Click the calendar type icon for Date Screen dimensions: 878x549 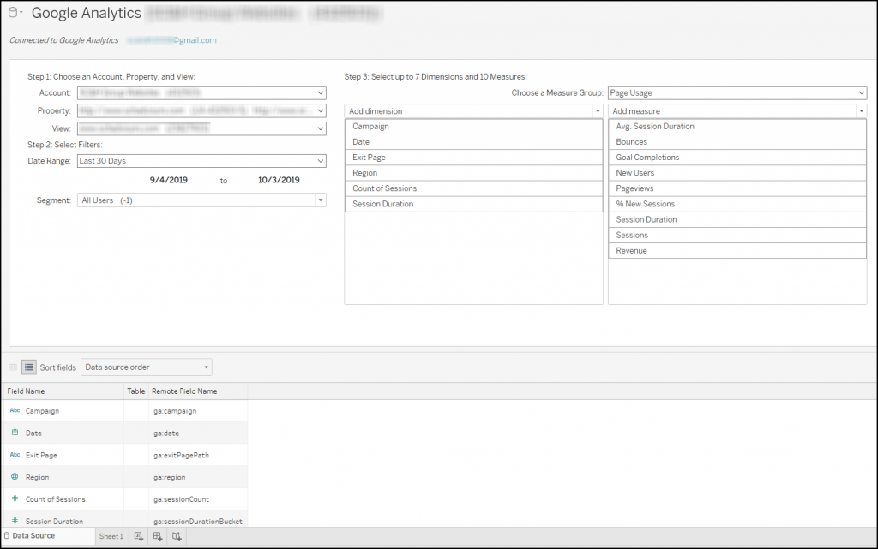click(x=15, y=433)
